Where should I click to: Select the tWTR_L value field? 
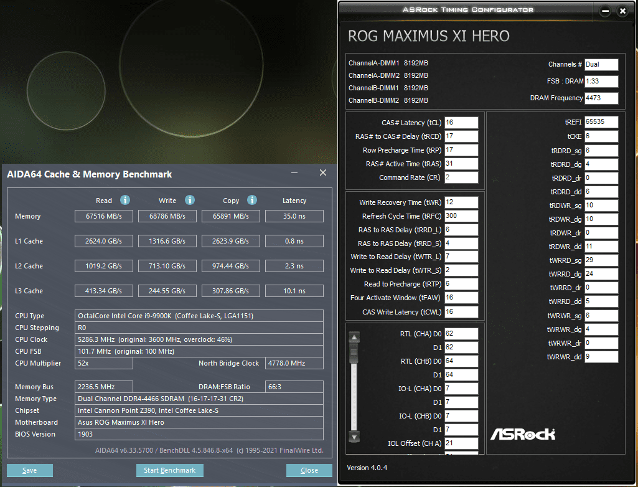pos(461,257)
